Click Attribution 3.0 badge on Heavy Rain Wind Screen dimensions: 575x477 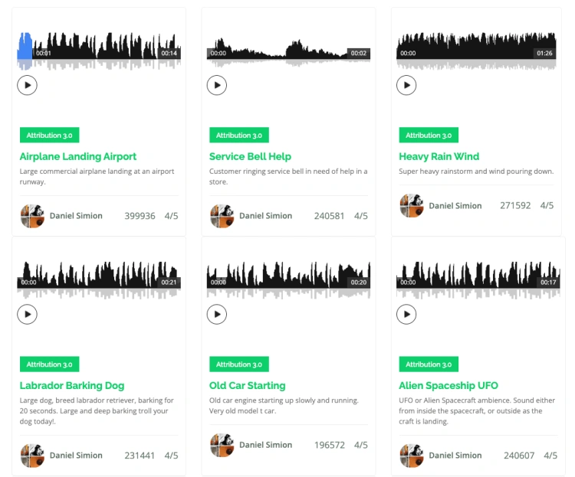[x=429, y=136]
